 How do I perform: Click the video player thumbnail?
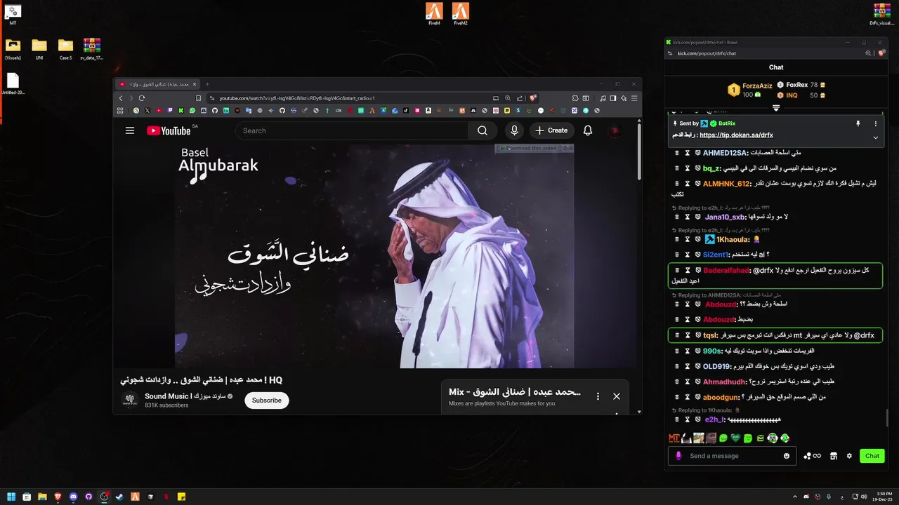(374, 256)
